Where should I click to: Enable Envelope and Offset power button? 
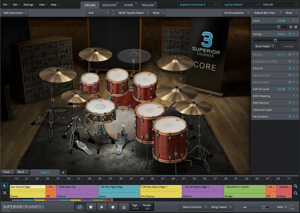pos(290,61)
